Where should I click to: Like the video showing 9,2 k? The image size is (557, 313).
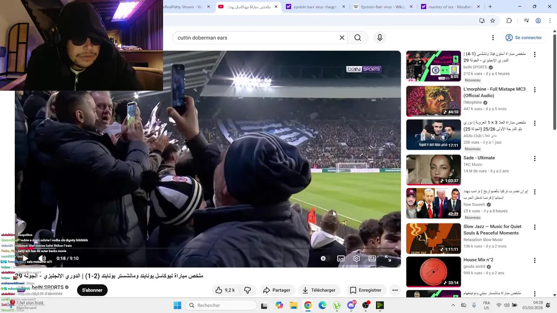[x=225, y=290]
